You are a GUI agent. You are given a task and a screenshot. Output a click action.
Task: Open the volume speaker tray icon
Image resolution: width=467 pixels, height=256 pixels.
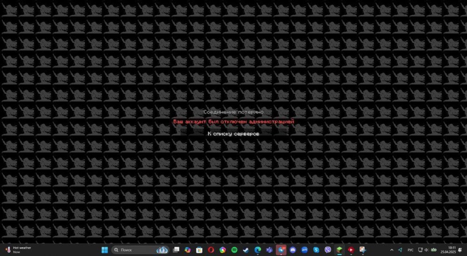click(426, 250)
